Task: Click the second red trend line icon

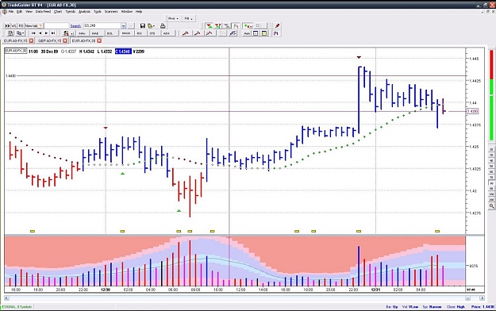Action: (198, 33)
